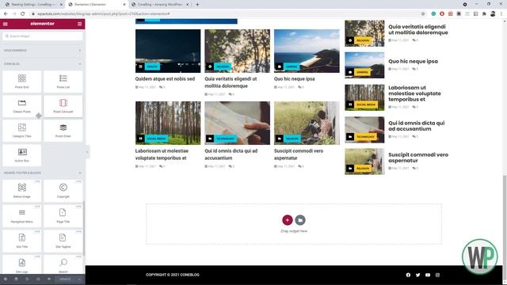Click the forest thumbnail in the post grid

168,123
